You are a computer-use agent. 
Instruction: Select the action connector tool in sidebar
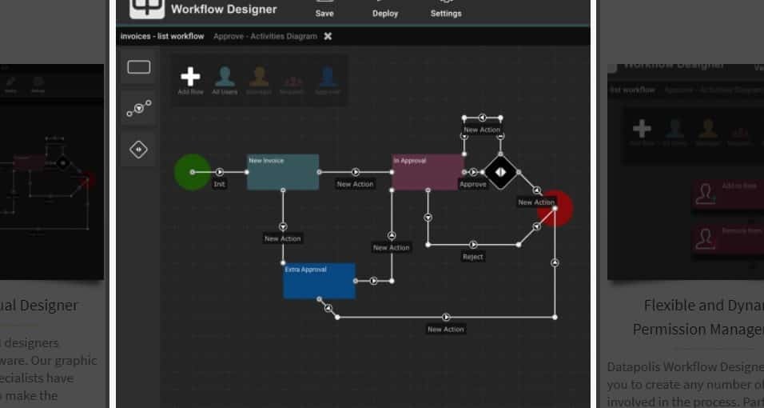coord(139,109)
